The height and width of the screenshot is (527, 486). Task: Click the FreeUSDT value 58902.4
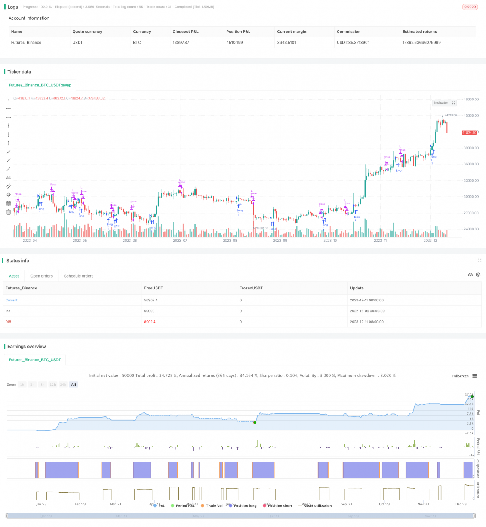pos(151,300)
